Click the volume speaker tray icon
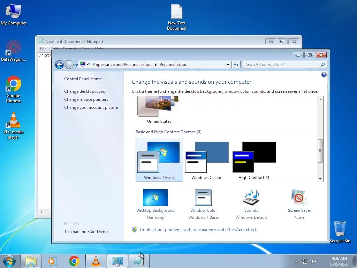The height and width of the screenshot is (268, 357). point(313,261)
